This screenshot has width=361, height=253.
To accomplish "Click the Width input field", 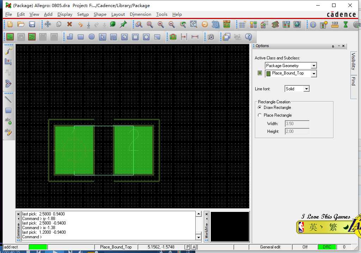I will click(x=297, y=124).
